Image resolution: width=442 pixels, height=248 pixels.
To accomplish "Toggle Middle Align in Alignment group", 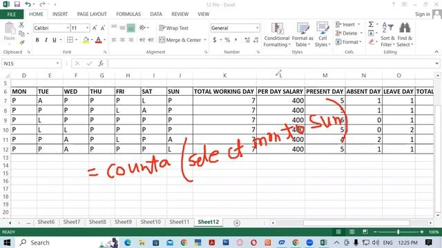I will pyautogui.click(x=122, y=28).
